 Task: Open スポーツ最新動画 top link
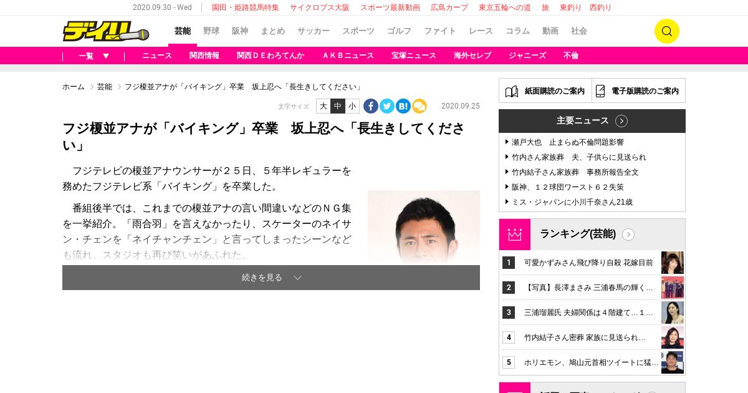click(390, 7)
